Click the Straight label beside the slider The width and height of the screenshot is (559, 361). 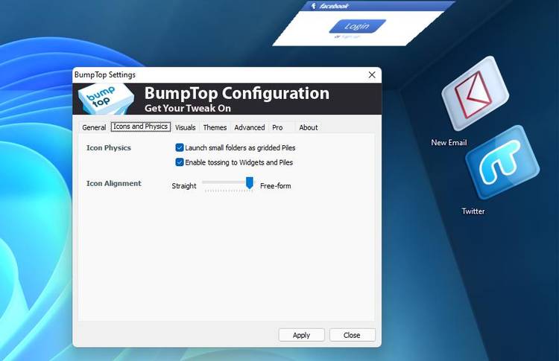click(184, 186)
